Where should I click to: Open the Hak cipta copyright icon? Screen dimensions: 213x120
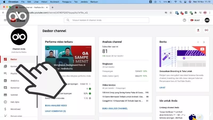coord(5,102)
